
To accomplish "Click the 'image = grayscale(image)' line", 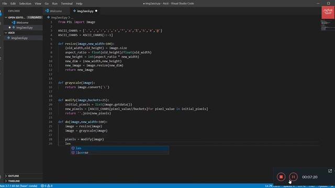I will point(86,131).
